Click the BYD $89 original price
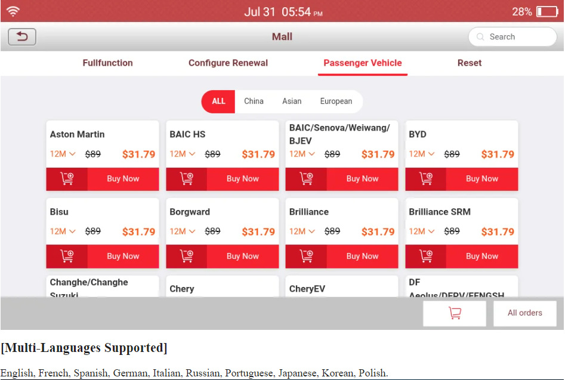565x380 pixels. 452,154
